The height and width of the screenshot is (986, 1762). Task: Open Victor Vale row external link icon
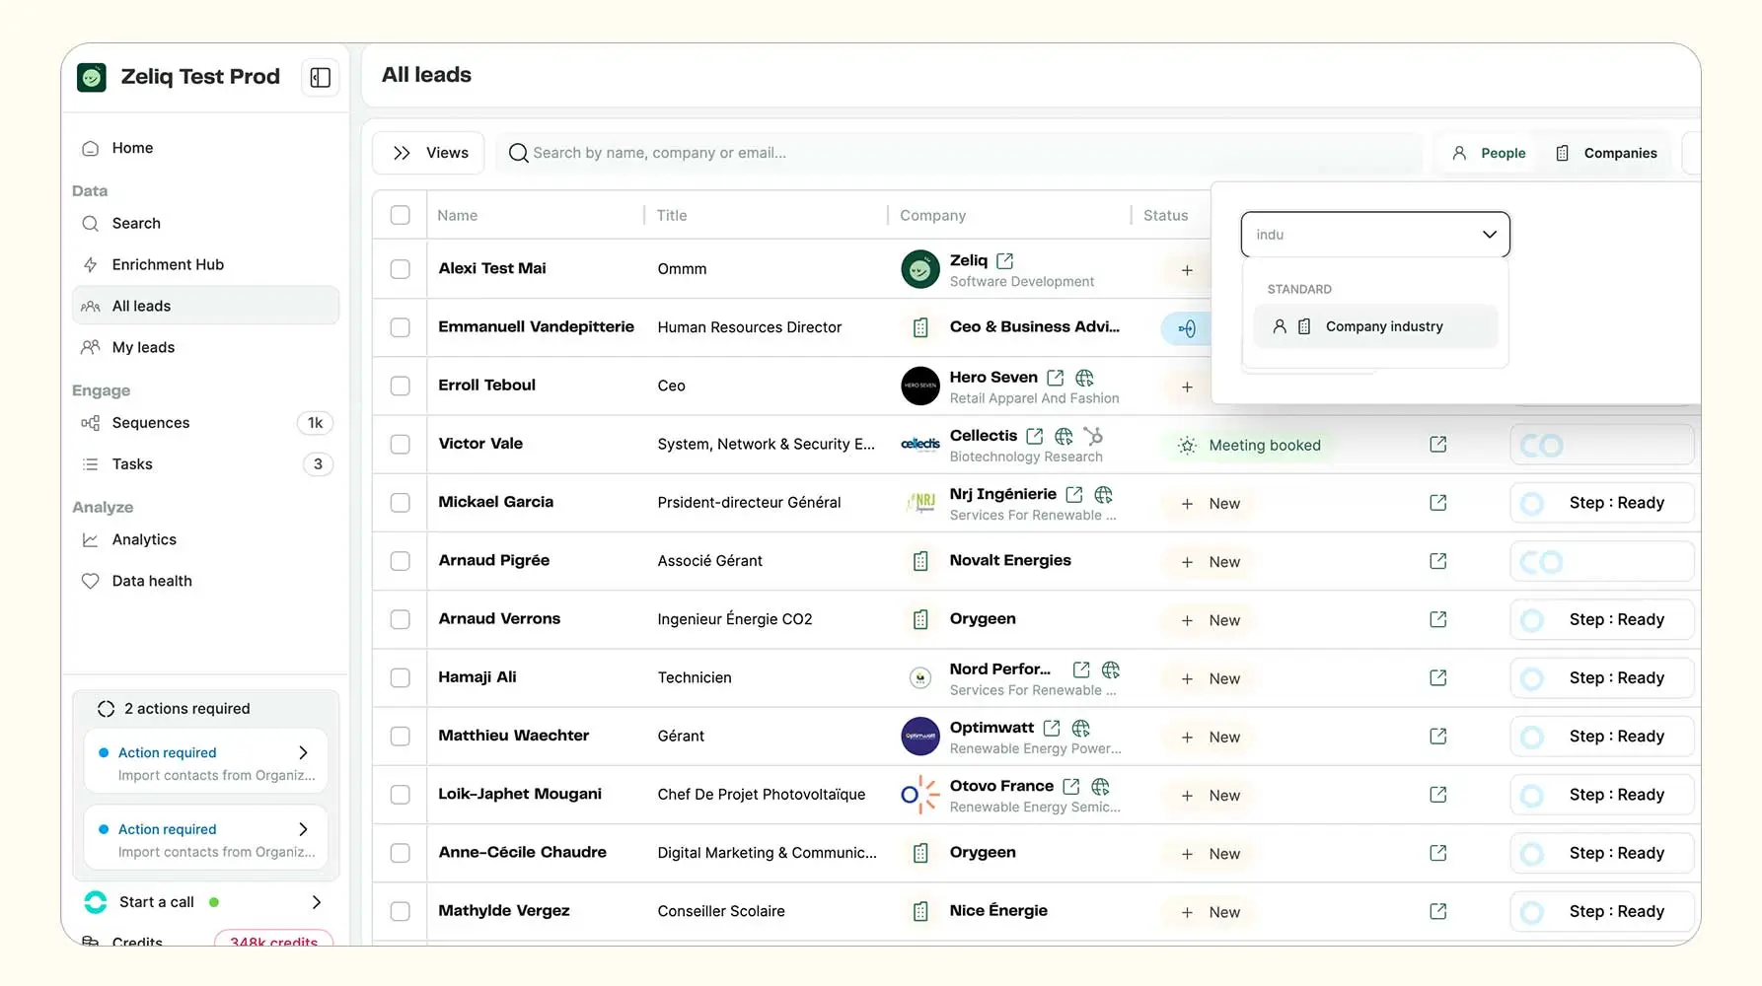click(x=1438, y=445)
